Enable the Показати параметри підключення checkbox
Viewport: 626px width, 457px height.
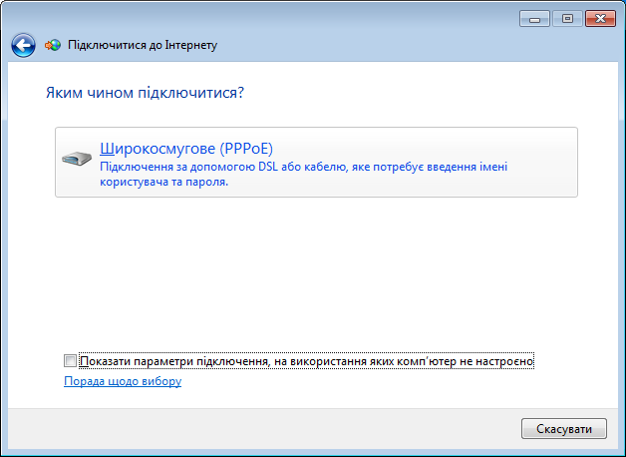[x=70, y=361]
